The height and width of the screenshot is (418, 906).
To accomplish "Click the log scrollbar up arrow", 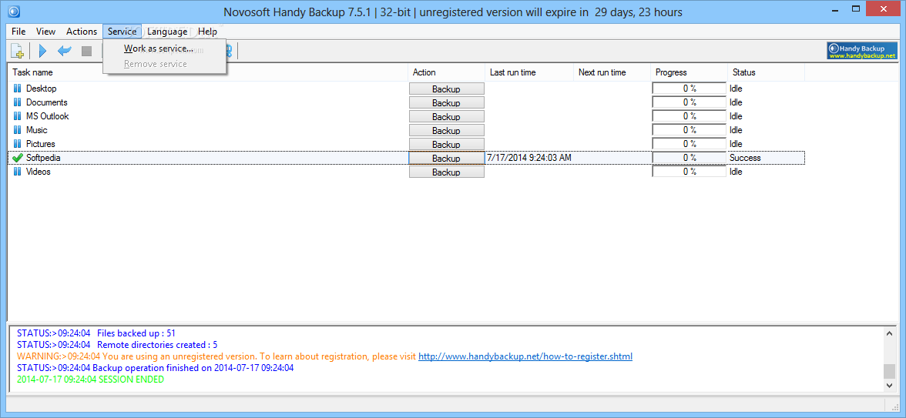I will click(x=890, y=333).
